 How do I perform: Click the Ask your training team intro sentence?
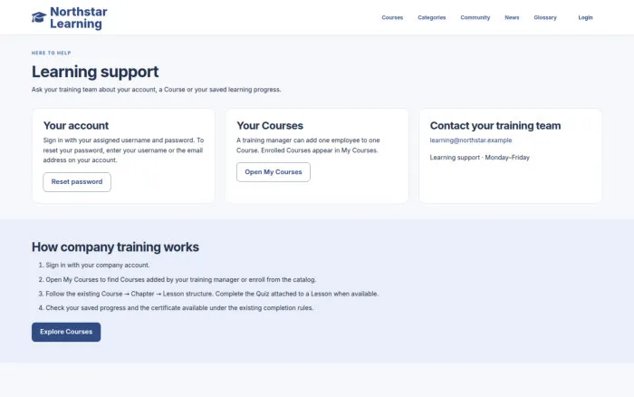click(x=156, y=90)
